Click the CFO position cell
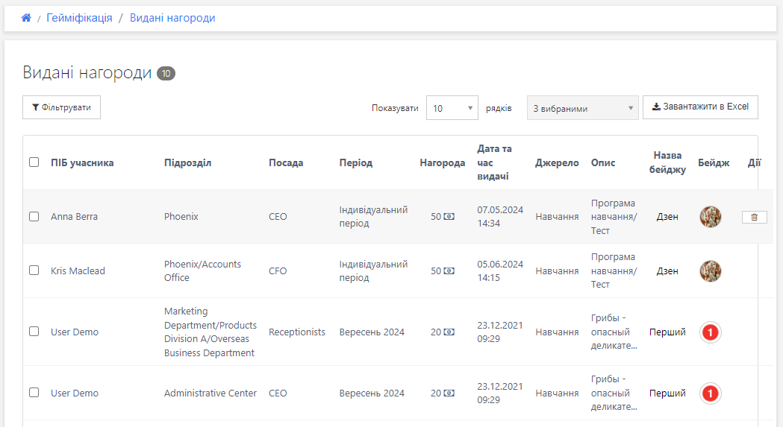This screenshot has width=783, height=427. (278, 271)
